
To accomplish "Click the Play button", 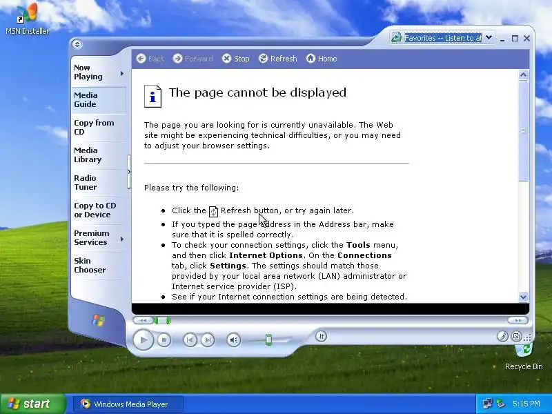I will pyautogui.click(x=144, y=339).
